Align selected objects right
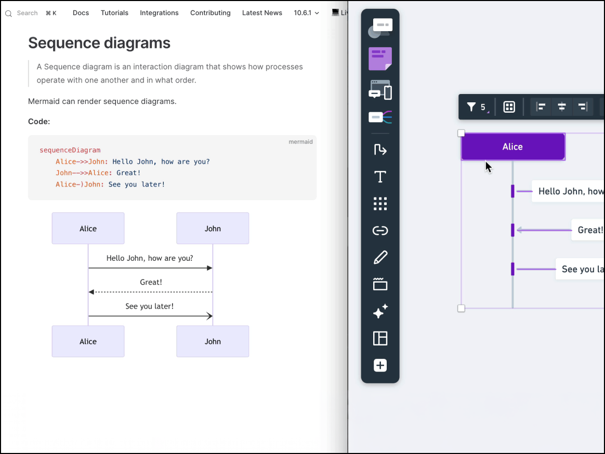The width and height of the screenshot is (605, 454). (x=582, y=107)
